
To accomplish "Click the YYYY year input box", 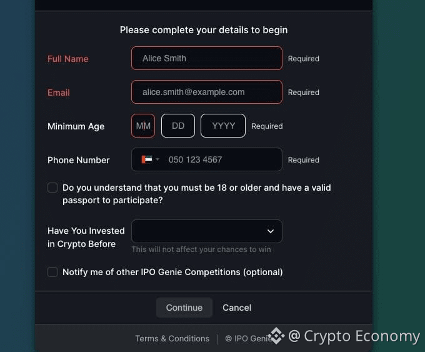I will click(223, 126).
